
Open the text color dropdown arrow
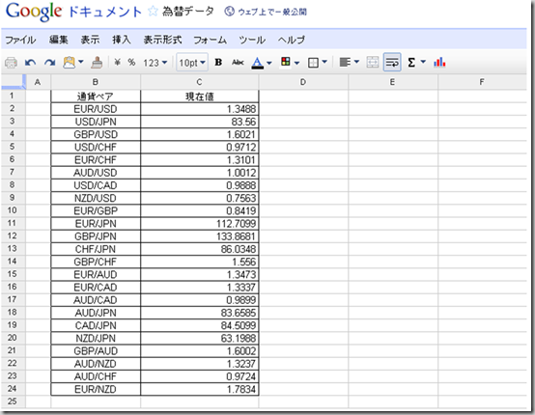point(269,63)
